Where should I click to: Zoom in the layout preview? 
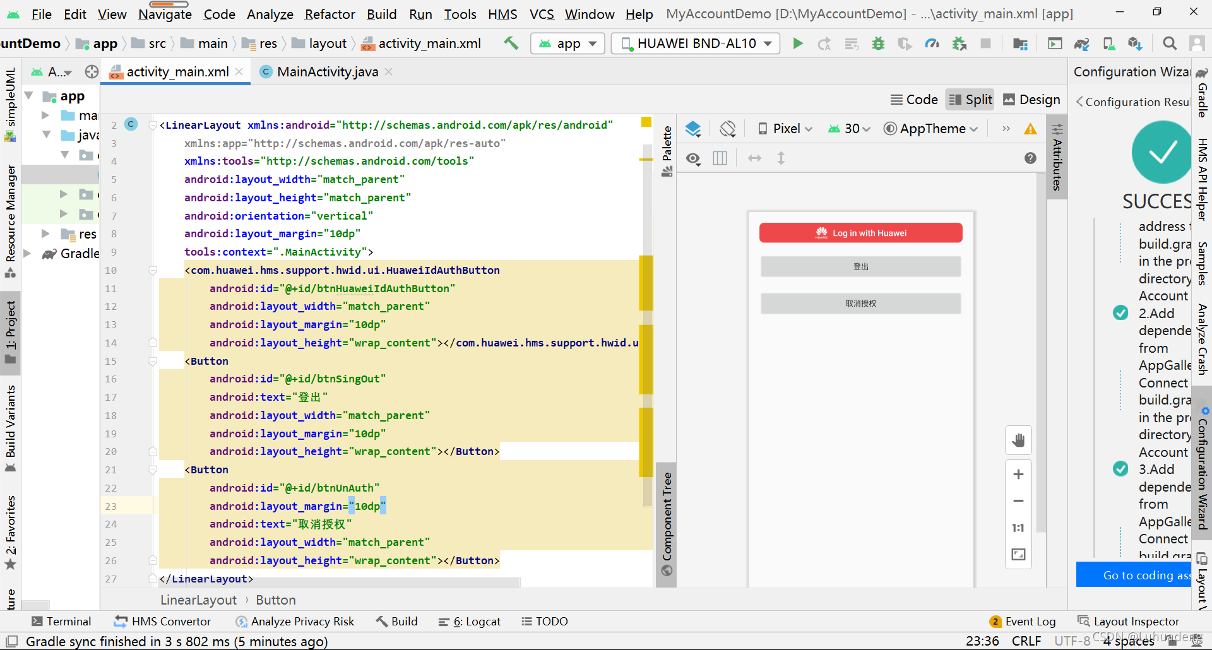coord(1018,475)
